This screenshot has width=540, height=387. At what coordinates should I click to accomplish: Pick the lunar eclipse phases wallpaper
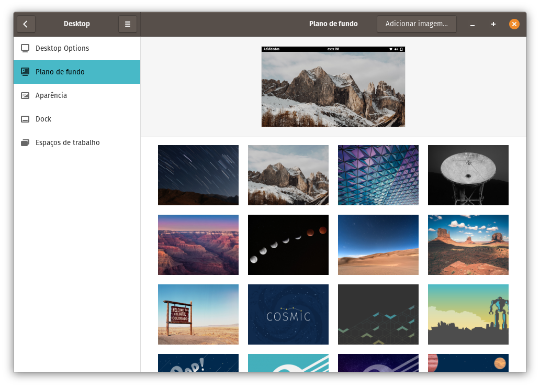click(288, 245)
